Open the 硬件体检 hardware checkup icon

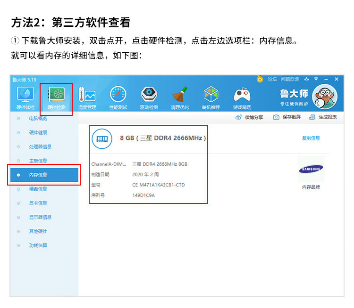[25, 97]
